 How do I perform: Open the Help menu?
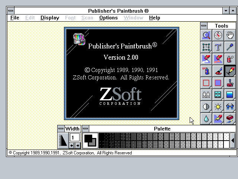pyautogui.click(x=155, y=18)
